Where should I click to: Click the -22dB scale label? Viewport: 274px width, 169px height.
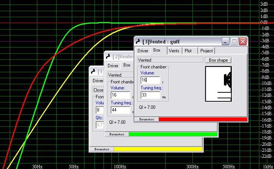(266, 156)
